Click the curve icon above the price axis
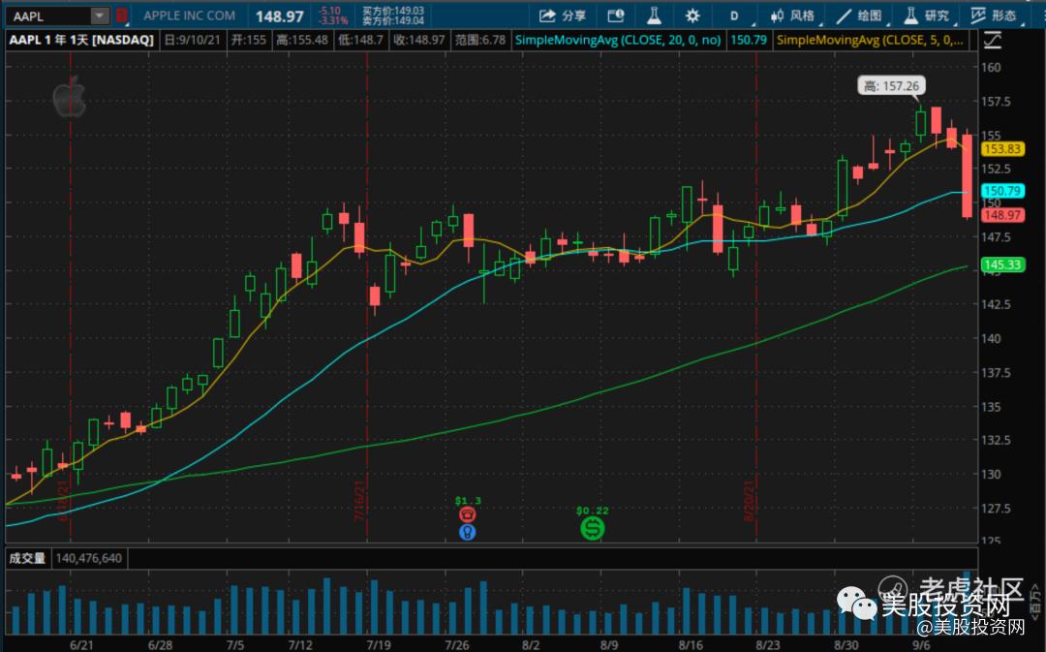 pos(993,40)
